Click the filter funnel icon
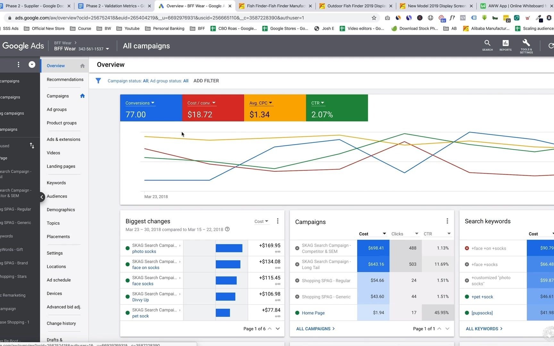The image size is (554, 346). [x=98, y=81]
